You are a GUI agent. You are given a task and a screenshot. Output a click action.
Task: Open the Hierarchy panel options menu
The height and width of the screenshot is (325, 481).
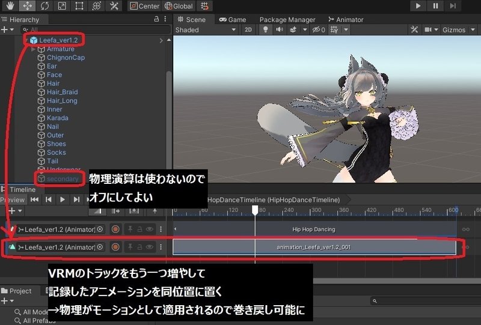[165, 19]
